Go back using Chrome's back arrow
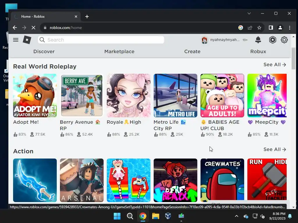The image size is (298, 223). [x=15, y=28]
